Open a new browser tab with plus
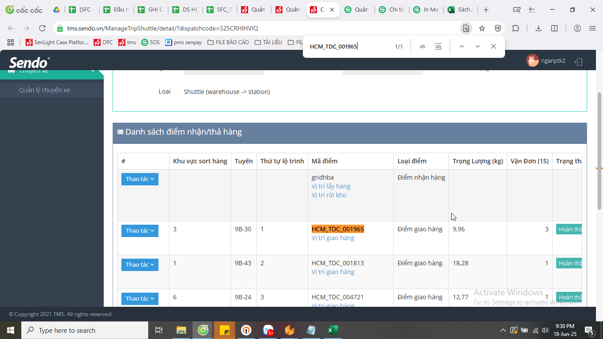603x339 pixels. pos(486,10)
